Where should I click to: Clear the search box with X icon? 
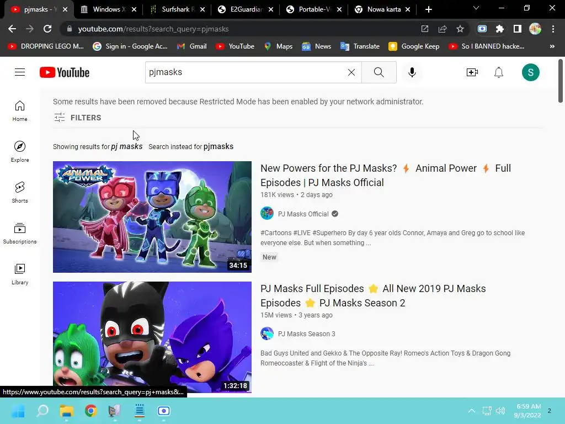[351, 72]
